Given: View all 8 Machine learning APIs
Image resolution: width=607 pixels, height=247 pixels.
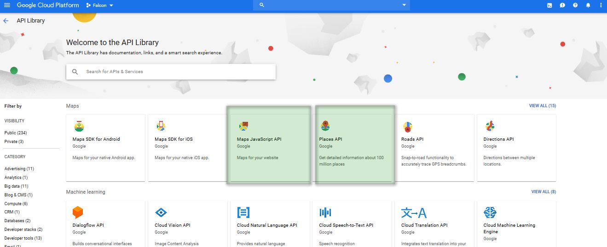Looking at the screenshot, I should [543, 192].
